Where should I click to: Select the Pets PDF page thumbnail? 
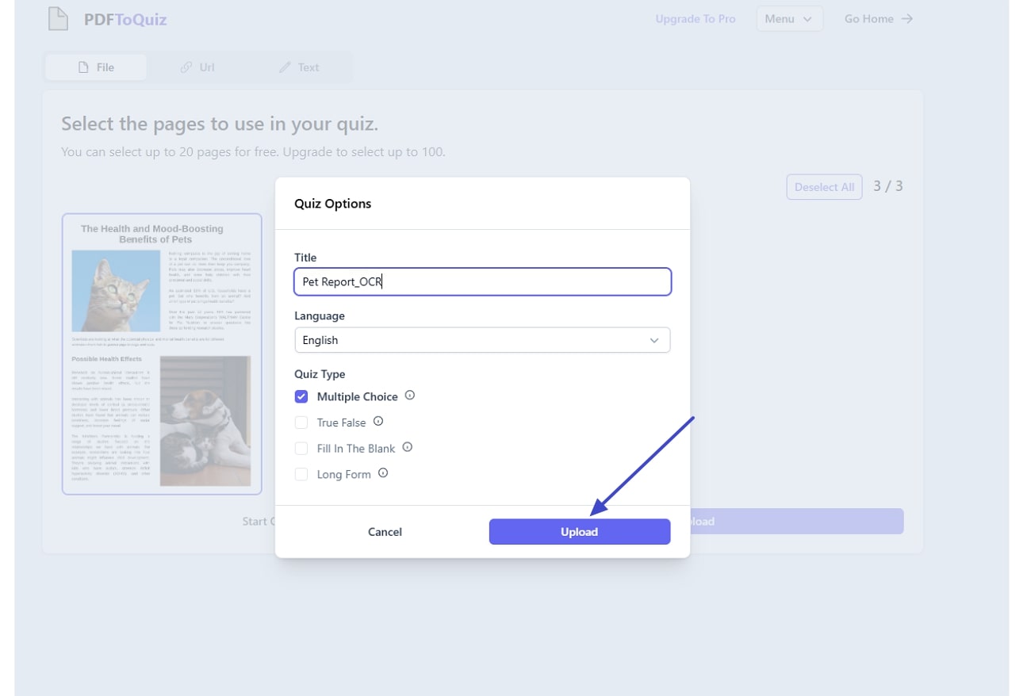162,354
